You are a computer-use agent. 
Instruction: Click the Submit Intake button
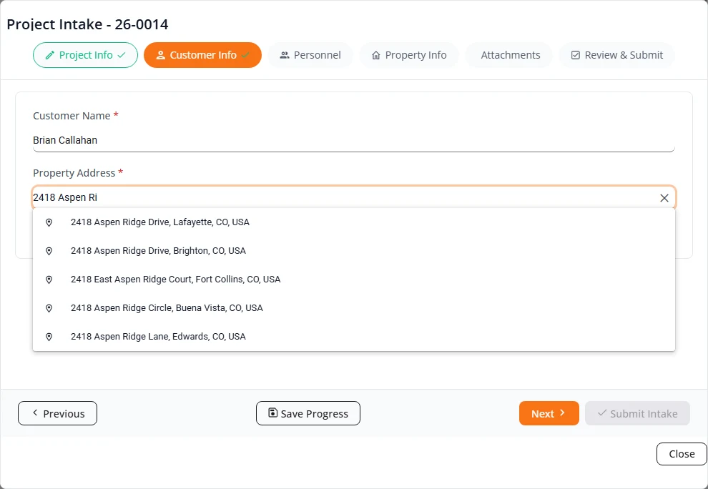638,413
